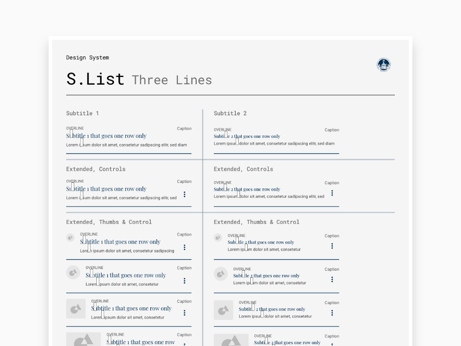Screen dimensions: 461x346
Task: Select the square thumbnail in Subtitle 2 column
Action: click(223, 310)
